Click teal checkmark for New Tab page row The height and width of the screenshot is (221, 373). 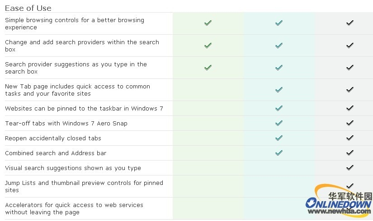tap(279, 89)
